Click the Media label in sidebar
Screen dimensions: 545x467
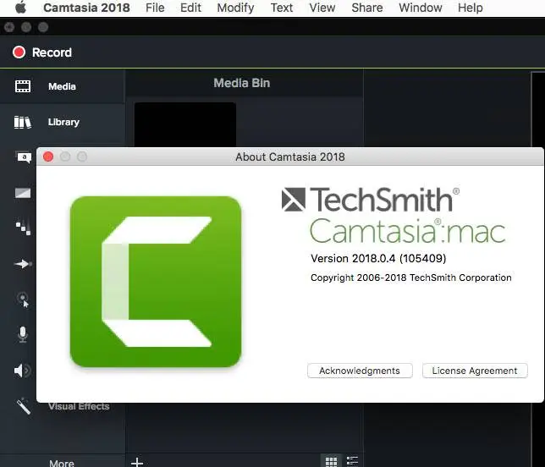point(62,86)
